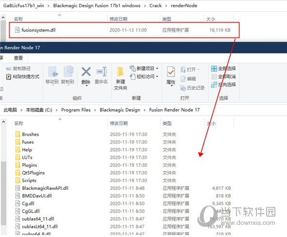Select the Help folder
287x237 pixels.
click(27, 150)
